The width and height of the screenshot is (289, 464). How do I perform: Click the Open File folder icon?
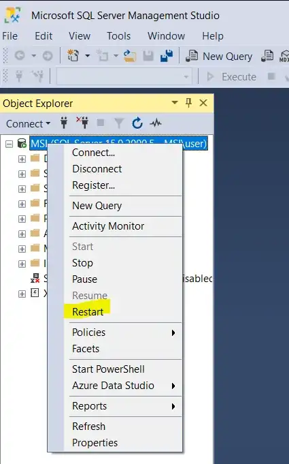[130, 56]
